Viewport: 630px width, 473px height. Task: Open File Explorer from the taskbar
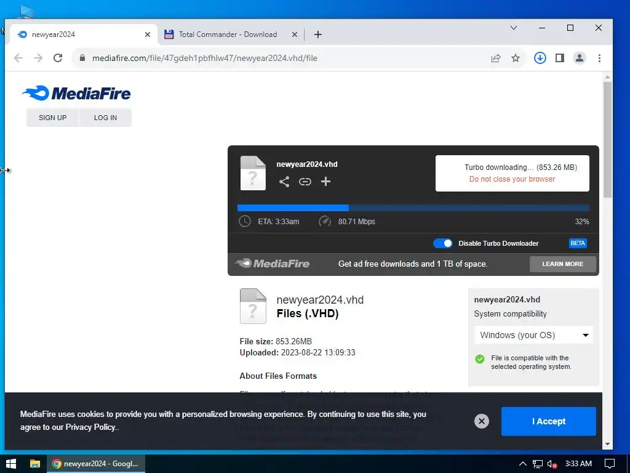[35, 464]
